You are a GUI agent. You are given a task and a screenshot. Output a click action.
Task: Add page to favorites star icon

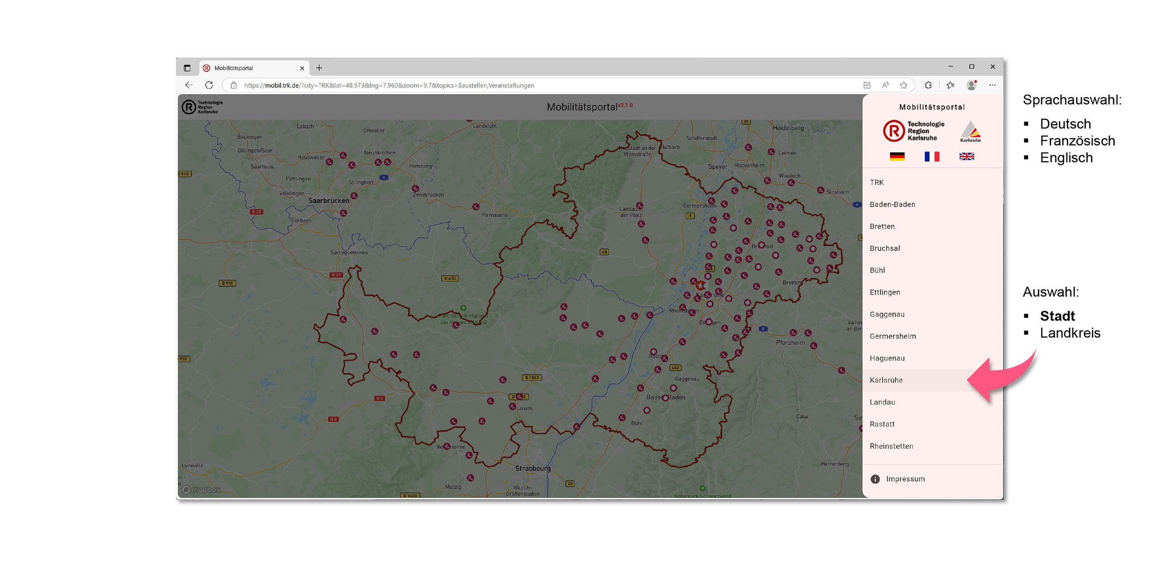903,85
